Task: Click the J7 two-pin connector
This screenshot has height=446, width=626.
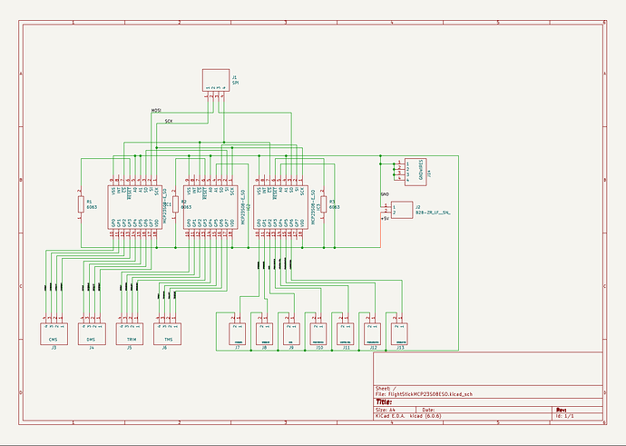Action: tap(237, 333)
